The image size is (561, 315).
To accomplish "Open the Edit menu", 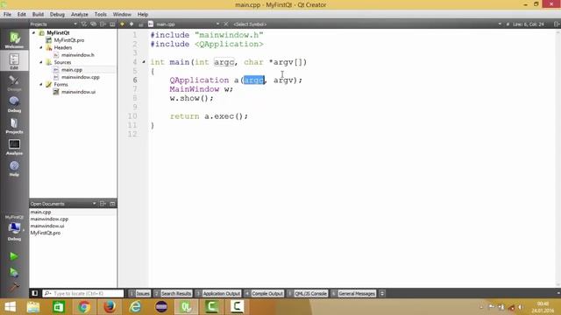I will click(x=22, y=14).
